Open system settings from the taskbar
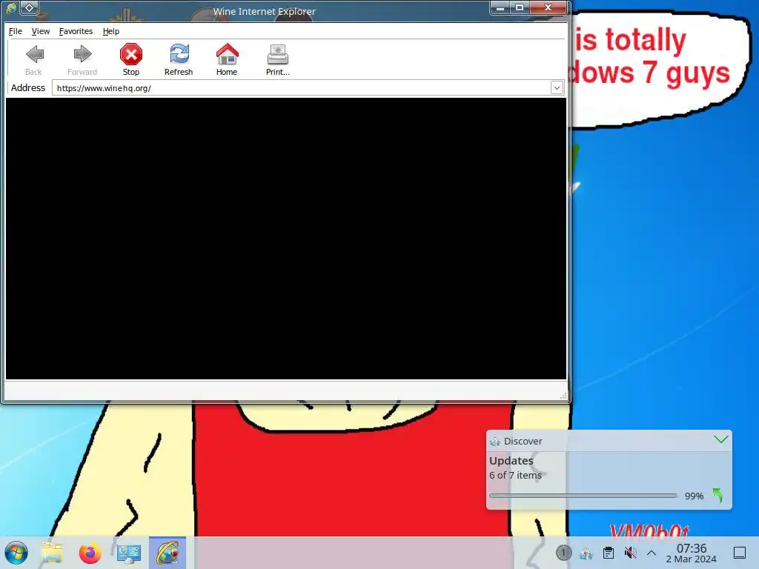This screenshot has height=569, width=759. point(129,553)
